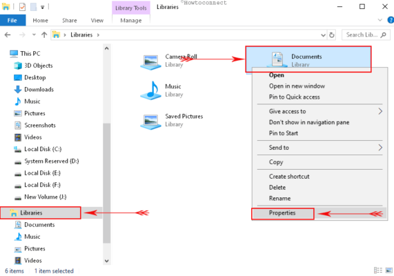This screenshot has height=276, width=394.
Task: Select the Documents library icon
Action: pyautogui.click(x=277, y=59)
